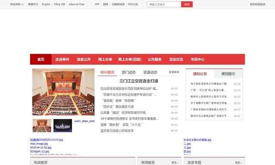275x165 pixels.
Task: Open the 2018-04-12-02.jpg link
Action: coord(41,147)
